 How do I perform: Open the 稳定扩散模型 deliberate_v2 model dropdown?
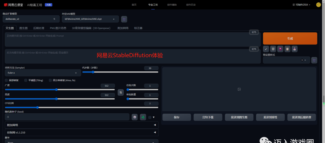pos(31,19)
